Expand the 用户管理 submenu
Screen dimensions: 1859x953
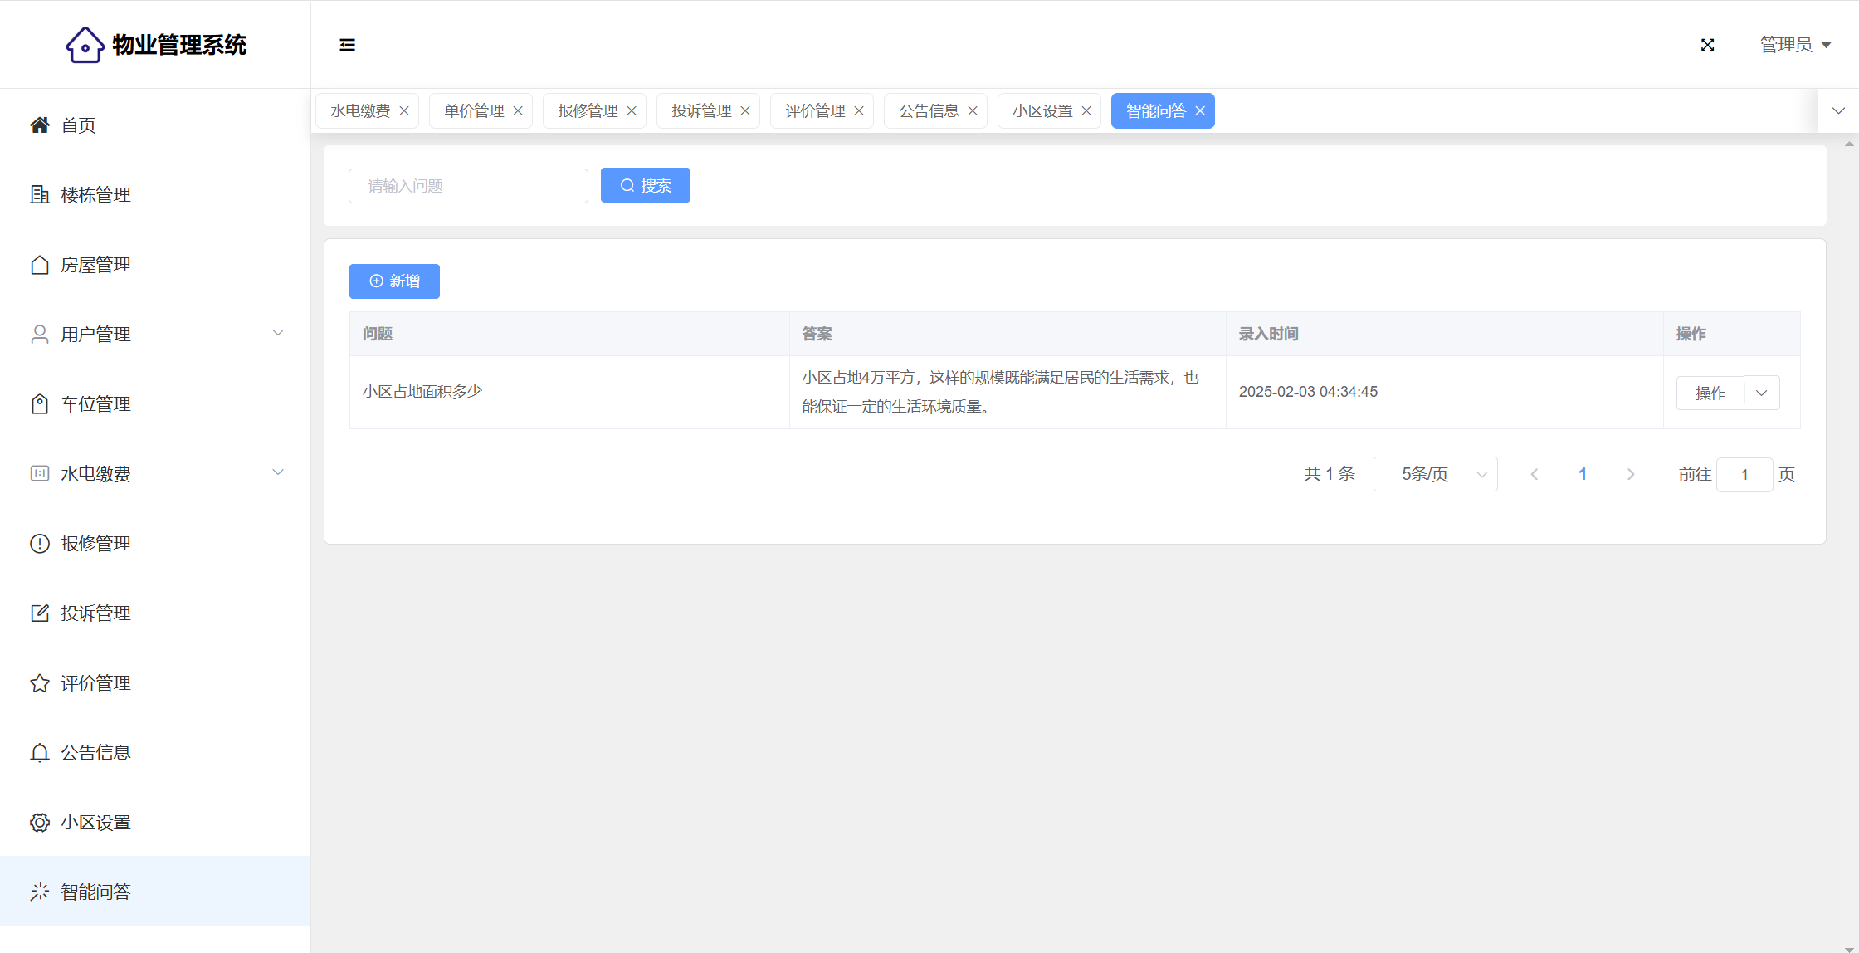[278, 334]
